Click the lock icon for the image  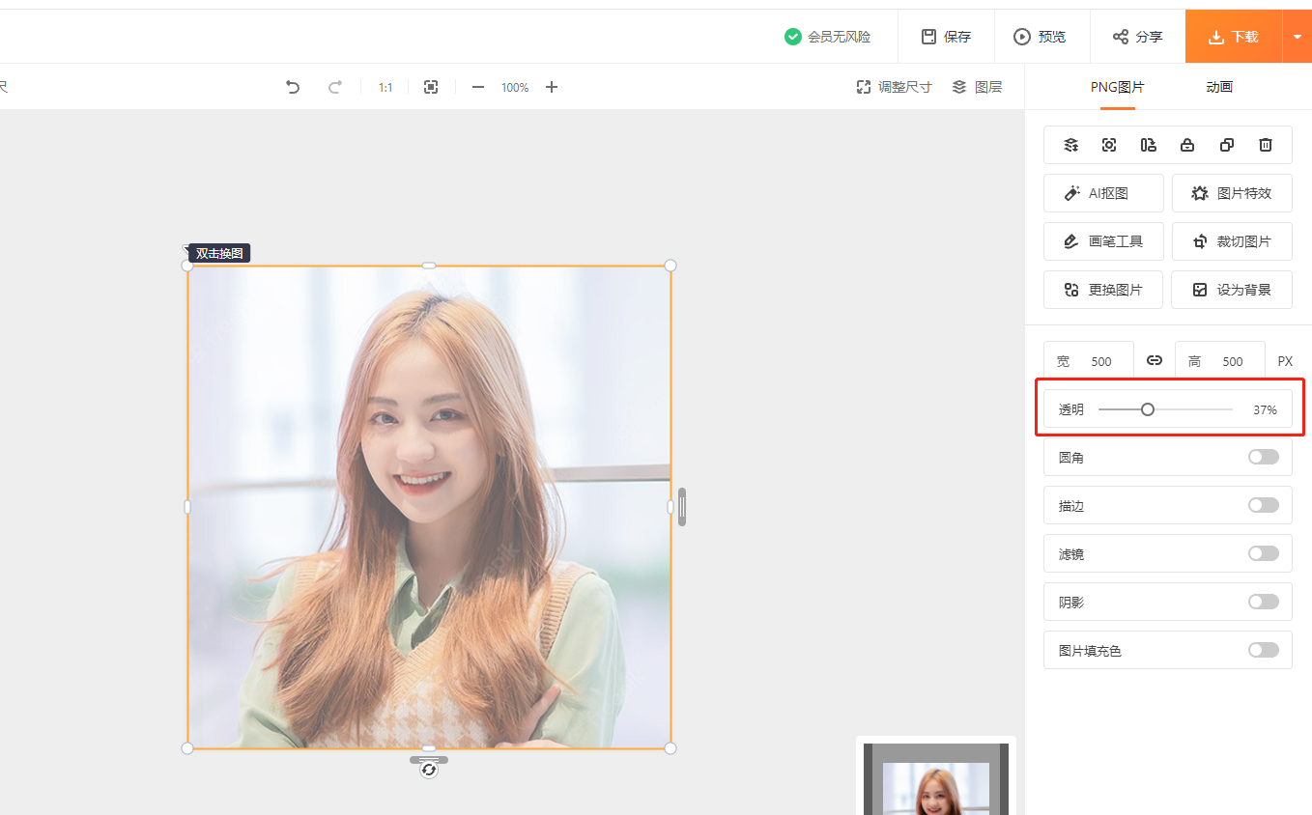tap(1187, 145)
